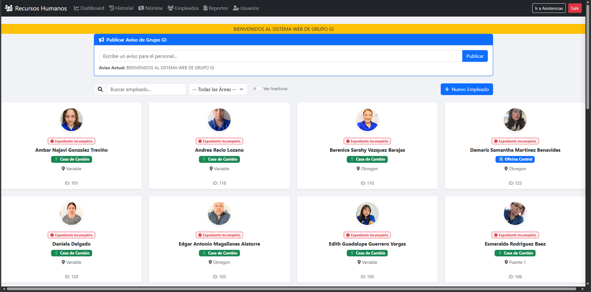The width and height of the screenshot is (591, 292).
Task: Click Casa de Cambio tag on Edith Guadalupe's card
Action: pos(367,253)
